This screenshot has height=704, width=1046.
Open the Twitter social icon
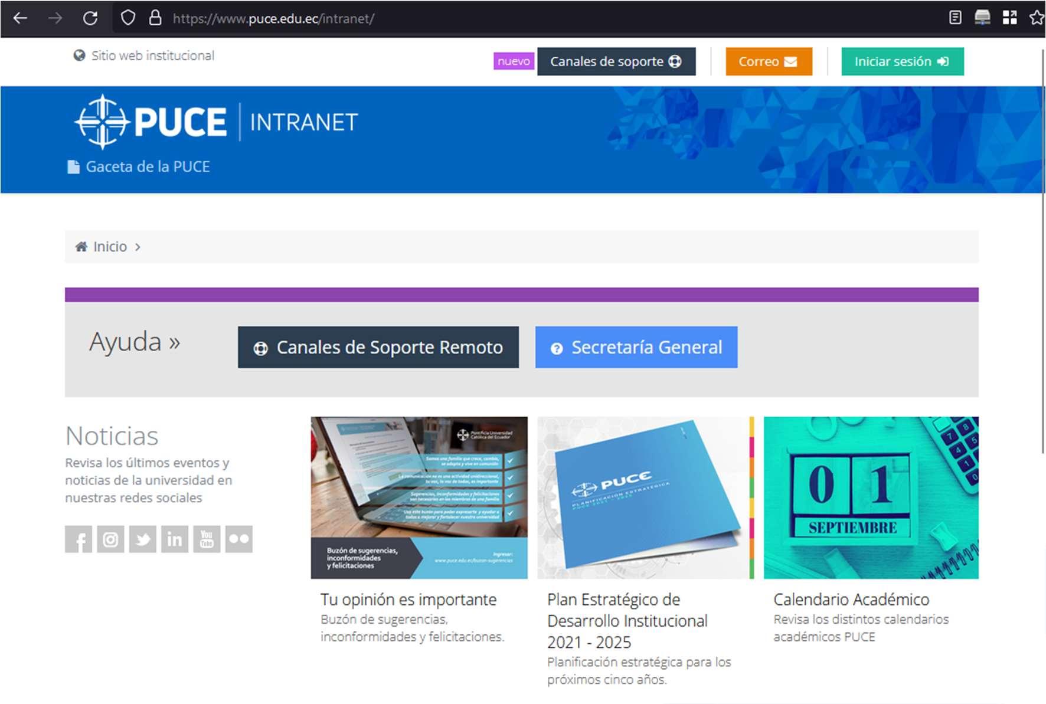(x=143, y=539)
